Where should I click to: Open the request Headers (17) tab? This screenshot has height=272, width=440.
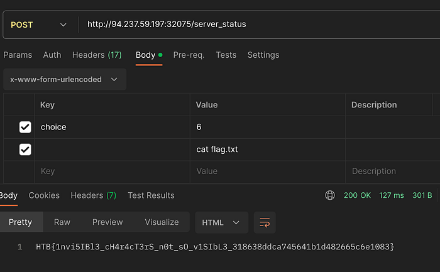pyautogui.click(x=97, y=55)
